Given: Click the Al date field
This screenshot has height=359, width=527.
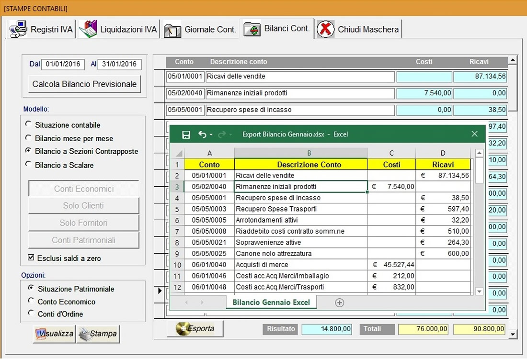Looking at the screenshot, I should click(119, 64).
